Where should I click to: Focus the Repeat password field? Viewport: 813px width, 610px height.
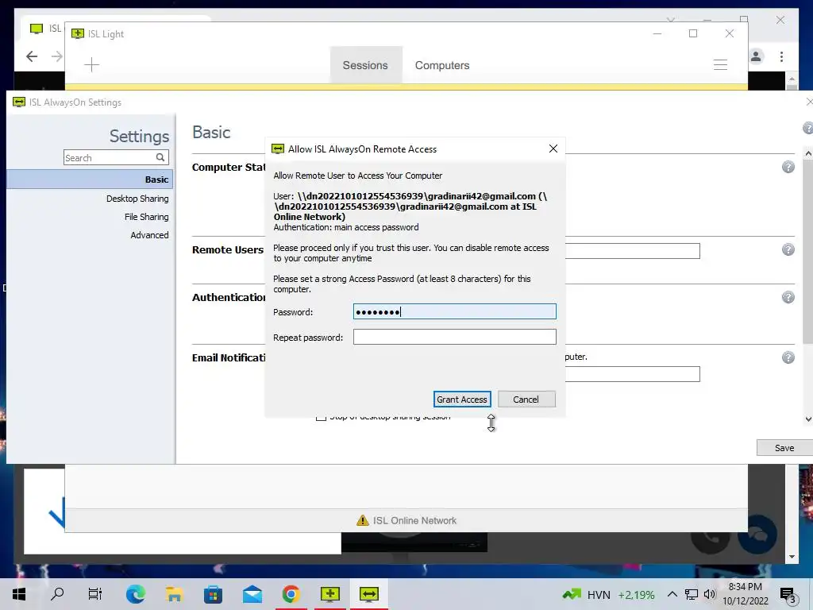pos(455,337)
